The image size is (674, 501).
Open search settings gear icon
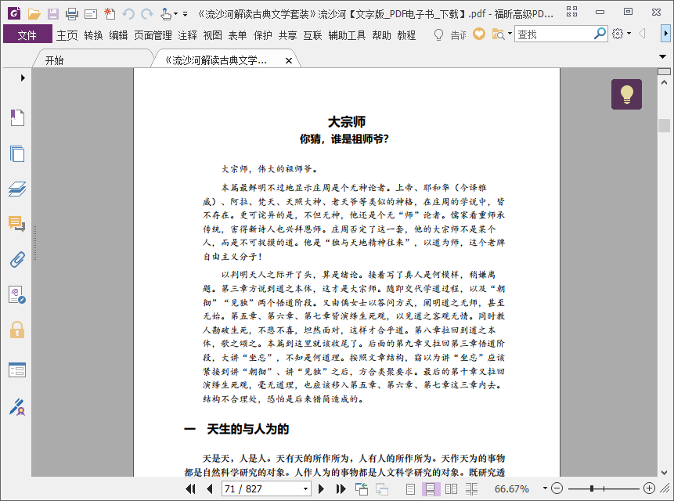click(618, 34)
